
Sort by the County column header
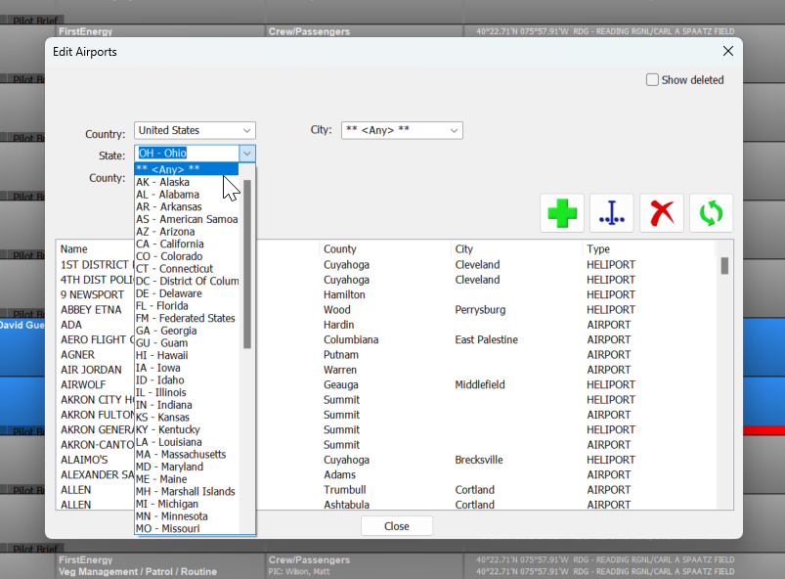pyautogui.click(x=340, y=249)
